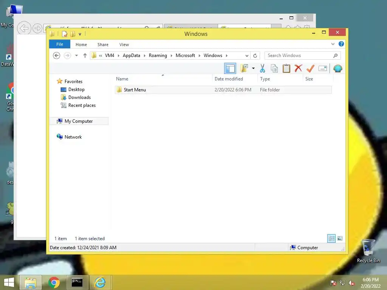
Task: Open Customize Quick Access Toolbar dropdown
Action: click(x=80, y=34)
